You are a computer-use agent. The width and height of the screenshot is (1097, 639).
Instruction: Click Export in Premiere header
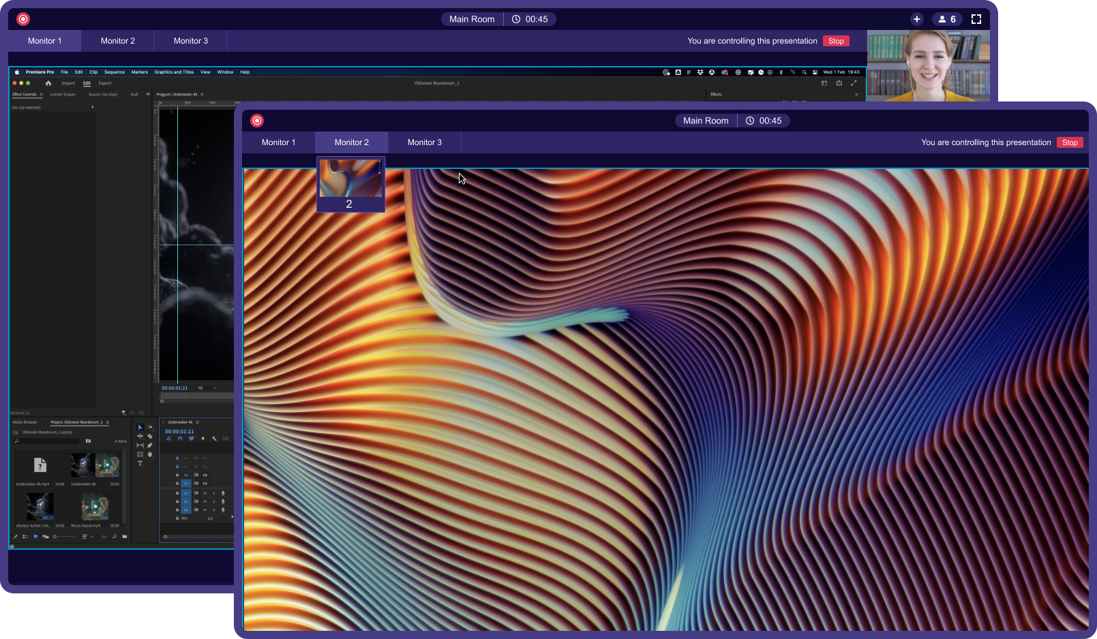(x=105, y=83)
